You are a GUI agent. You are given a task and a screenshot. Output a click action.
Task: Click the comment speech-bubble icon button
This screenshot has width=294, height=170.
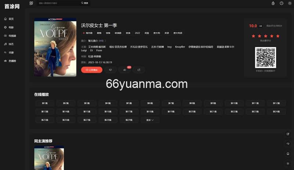click(110, 70)
